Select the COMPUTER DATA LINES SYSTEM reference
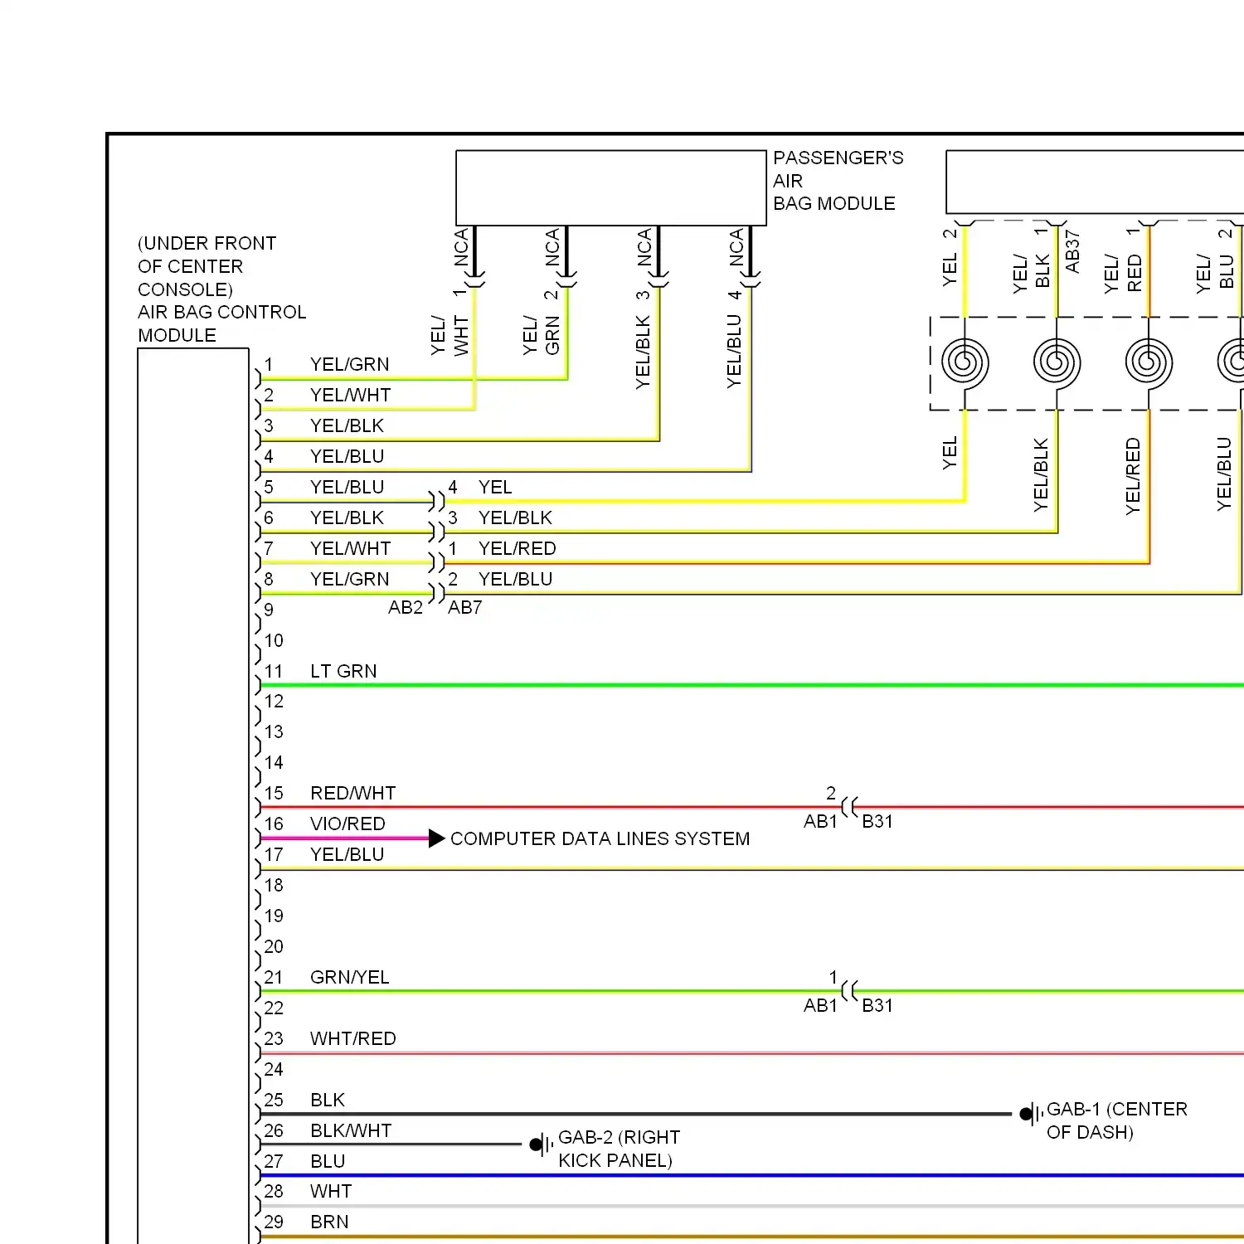 [600, 838]
